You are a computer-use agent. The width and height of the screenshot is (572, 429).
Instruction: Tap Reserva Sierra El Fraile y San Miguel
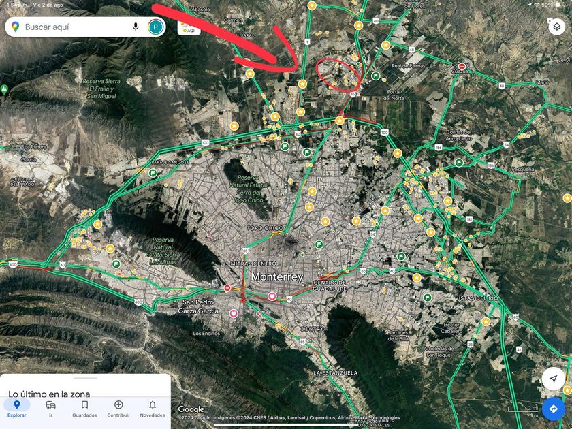(x=101, y=89)
